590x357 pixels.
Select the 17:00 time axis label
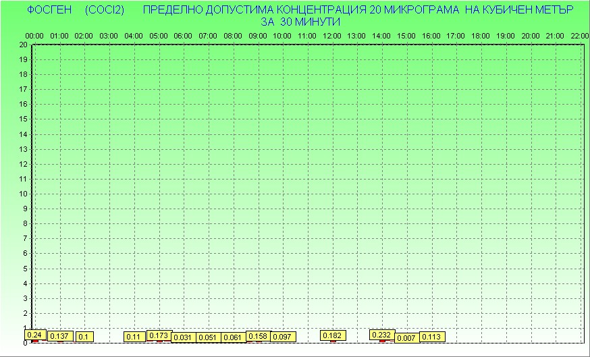click(x=456, y=35)
